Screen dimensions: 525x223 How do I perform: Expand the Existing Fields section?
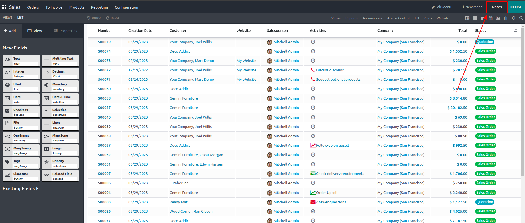[x=21, y=189]
